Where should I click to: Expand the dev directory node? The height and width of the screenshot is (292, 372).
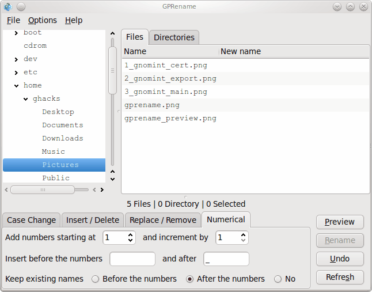point(16,59)
